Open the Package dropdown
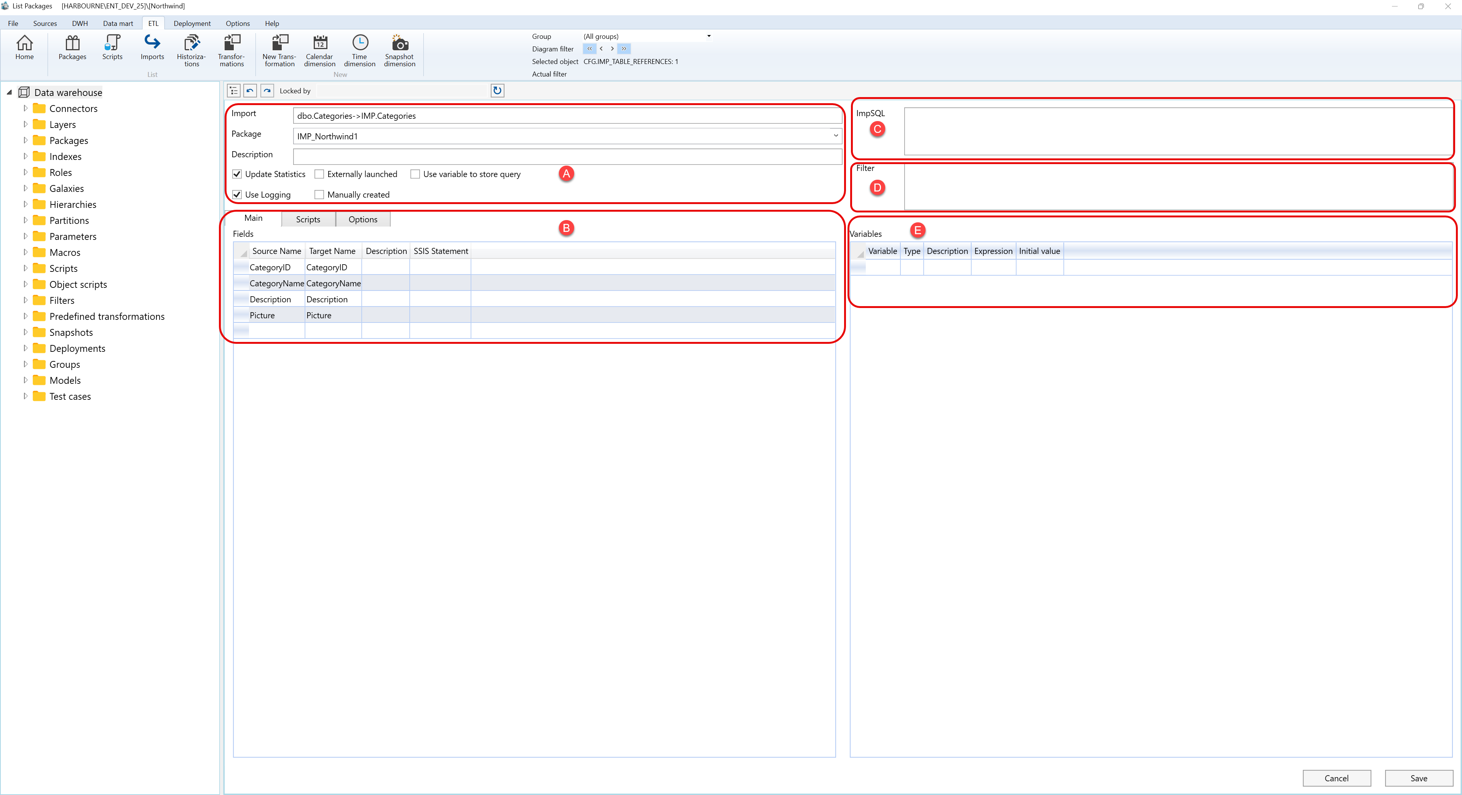 [835, 136]
